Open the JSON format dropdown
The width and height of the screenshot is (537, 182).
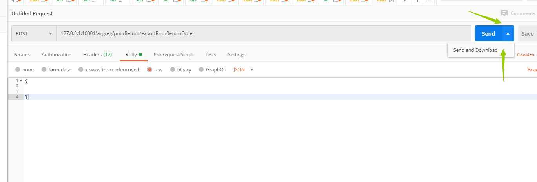pos(244,70)
